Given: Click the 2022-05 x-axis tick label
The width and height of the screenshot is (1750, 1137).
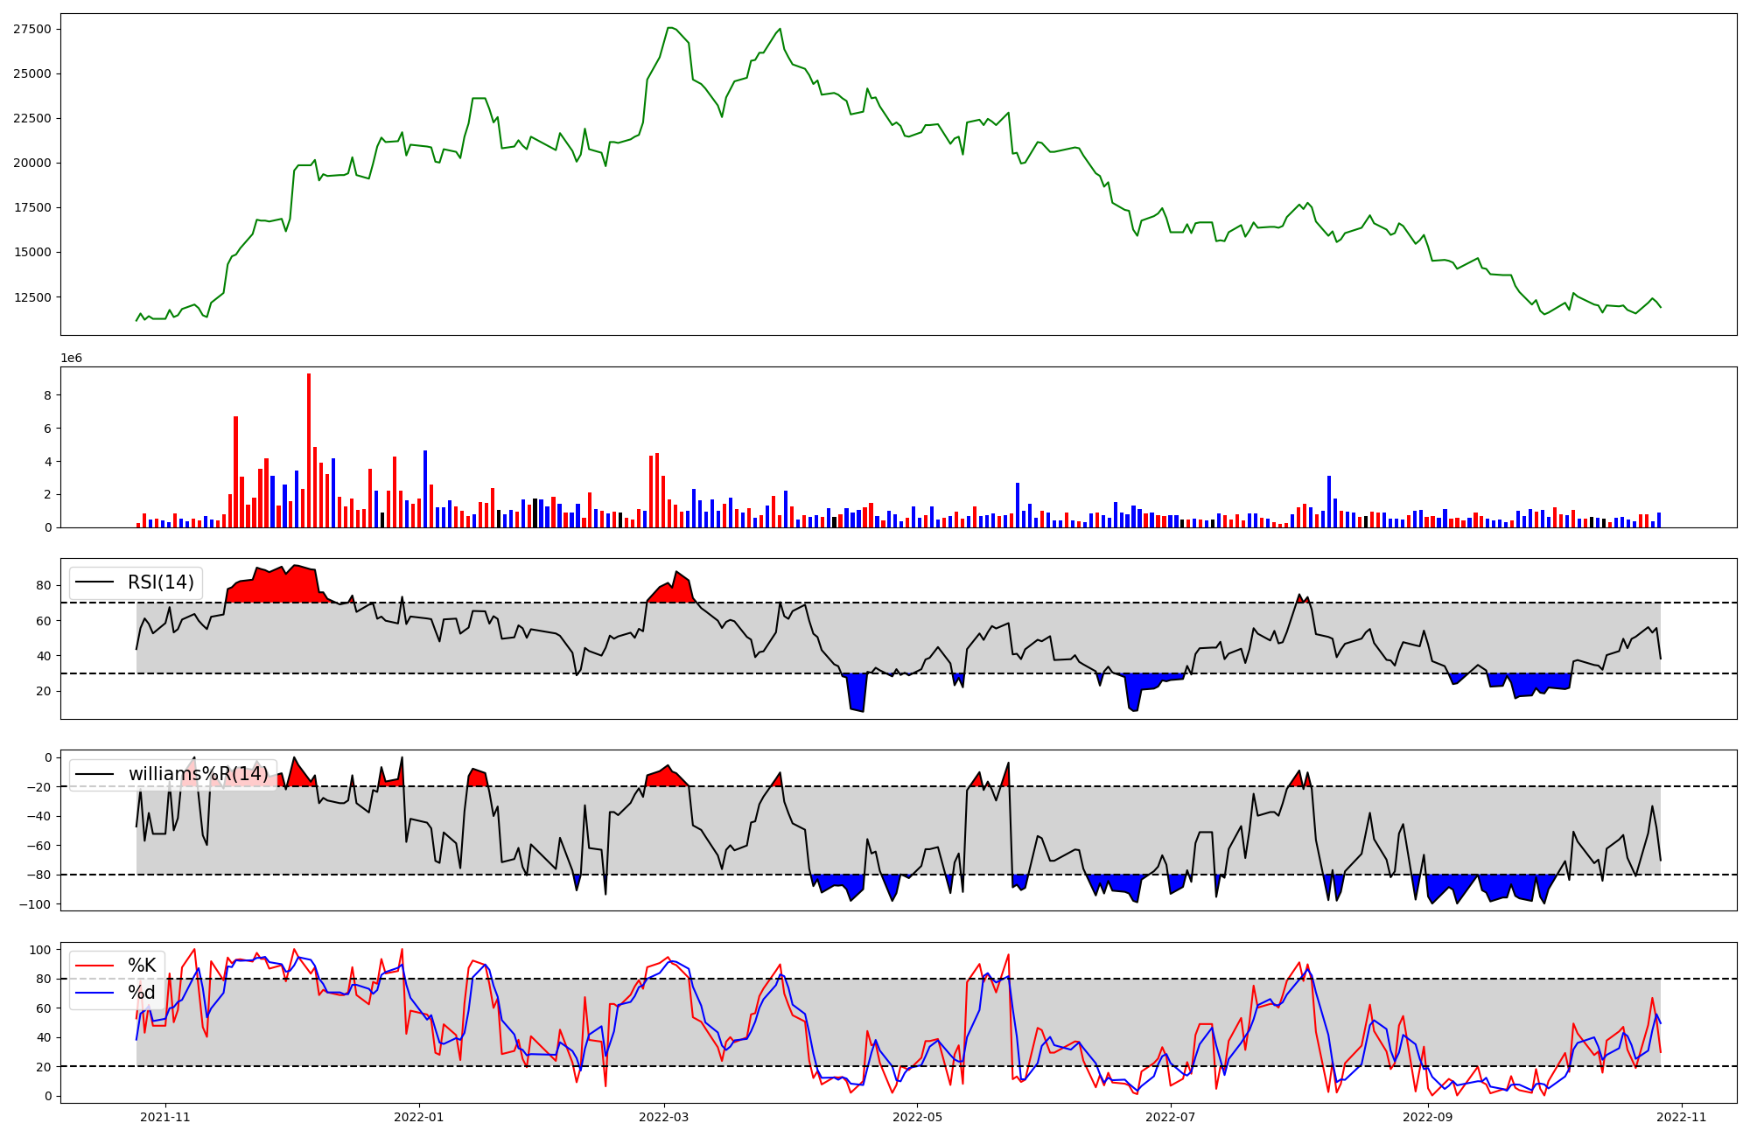Looking at the screenshot, I should click(917, 1117).
